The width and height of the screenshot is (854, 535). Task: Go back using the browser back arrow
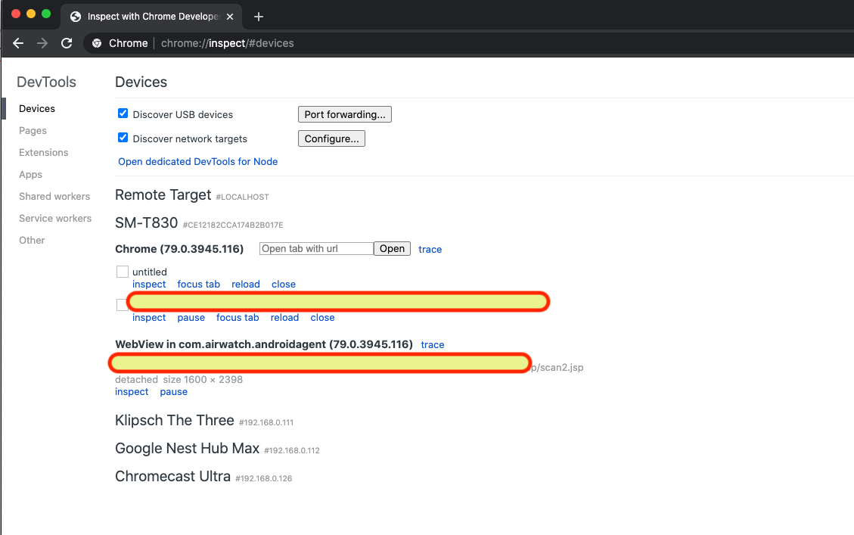tap(18, 43)
